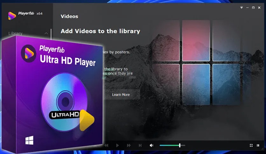Open the Library sidebar item
266x154 pixels.
tap(16, 33)
